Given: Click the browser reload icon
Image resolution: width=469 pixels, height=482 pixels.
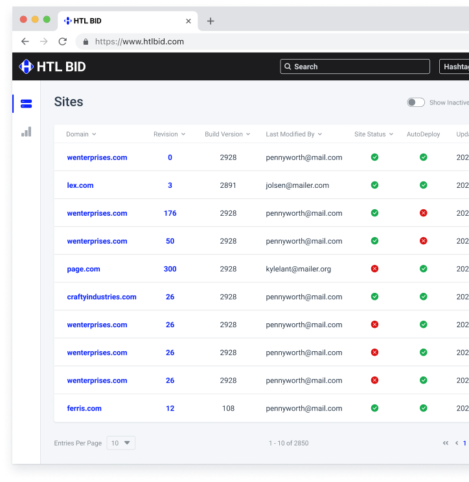Looking at the screenshot, I should [x=63, y=41].
